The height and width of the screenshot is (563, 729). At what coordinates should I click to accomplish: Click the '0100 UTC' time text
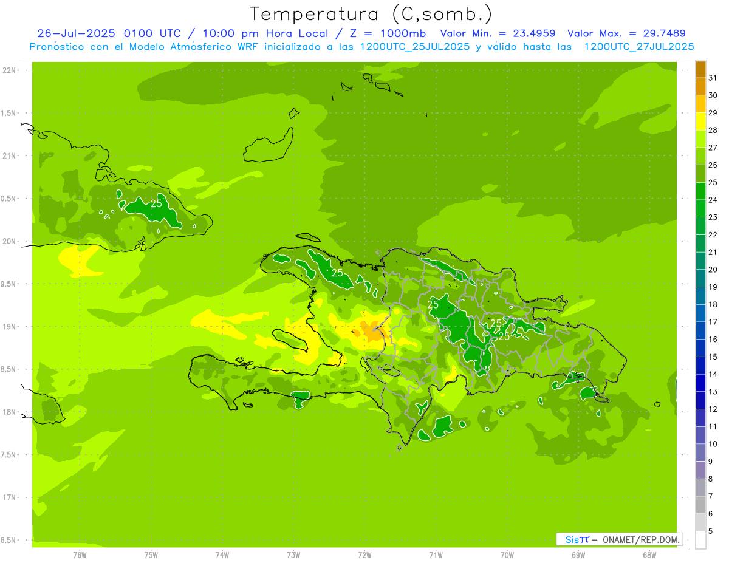point(152,33)
